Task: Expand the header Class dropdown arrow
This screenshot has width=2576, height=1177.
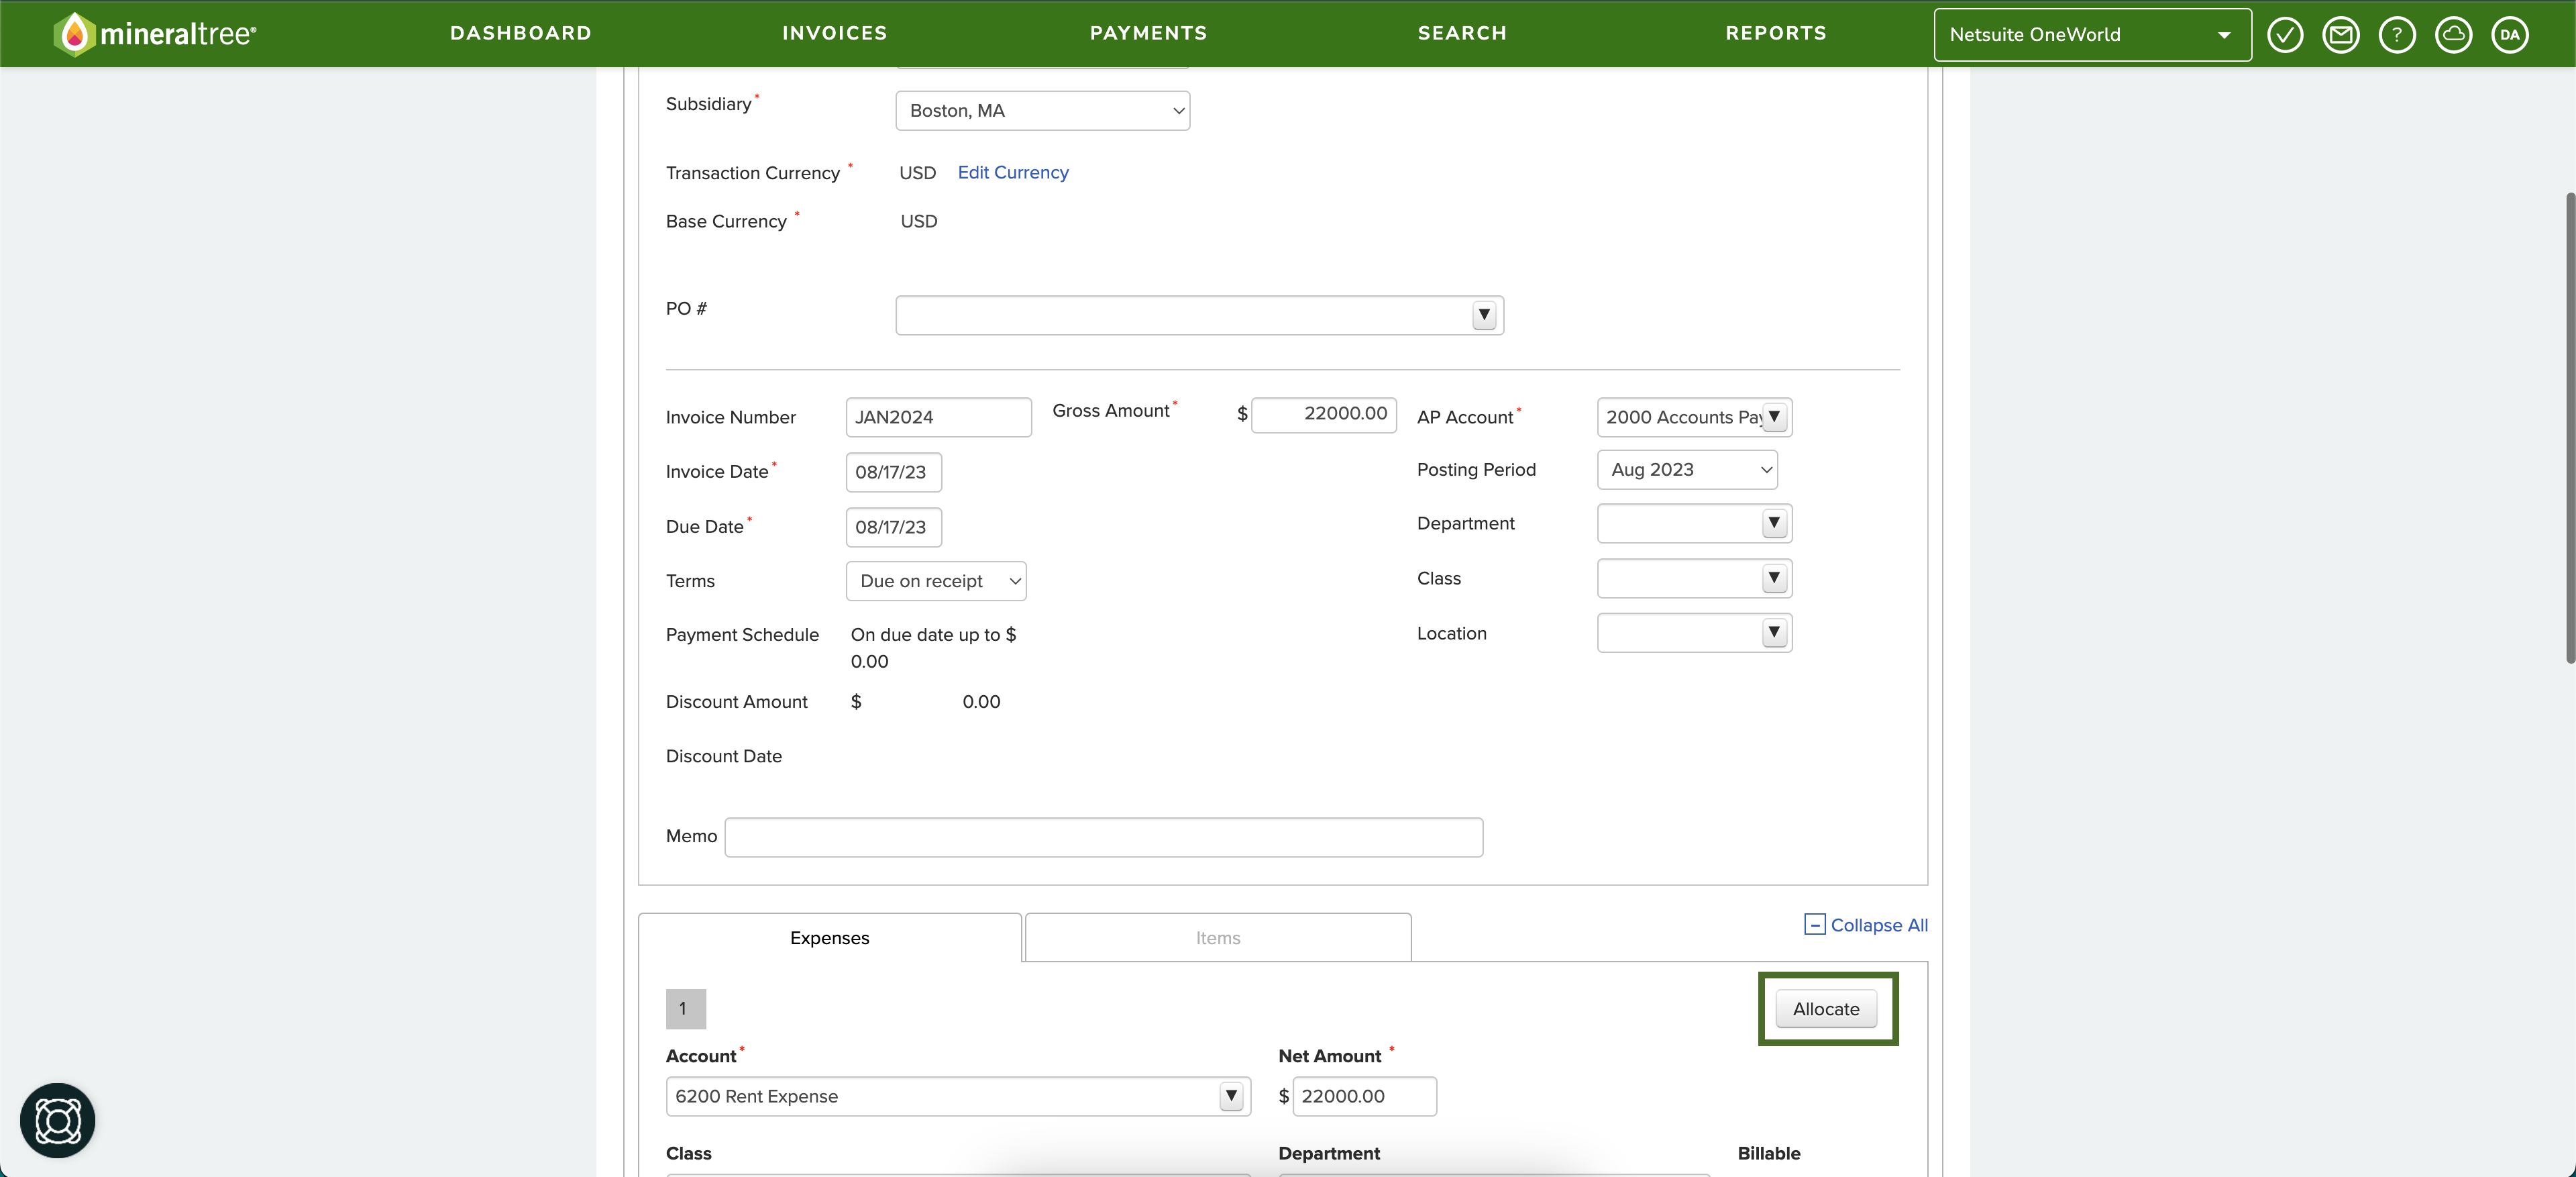Action: click(x=1774, y=578)
